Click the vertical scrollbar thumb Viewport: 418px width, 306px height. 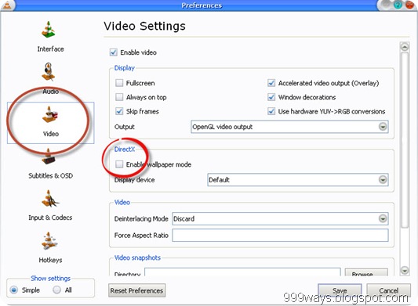coord(405,140)
